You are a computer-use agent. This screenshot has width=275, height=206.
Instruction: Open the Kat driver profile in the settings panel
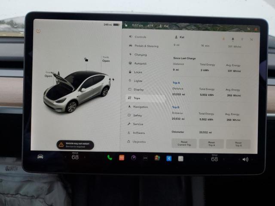point(180,37)
